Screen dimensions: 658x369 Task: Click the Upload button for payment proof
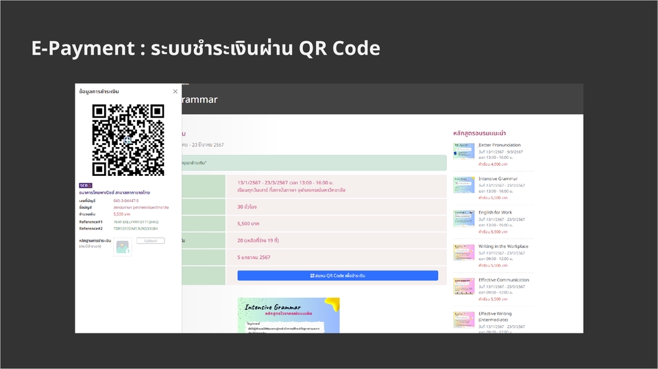(151, 241)
